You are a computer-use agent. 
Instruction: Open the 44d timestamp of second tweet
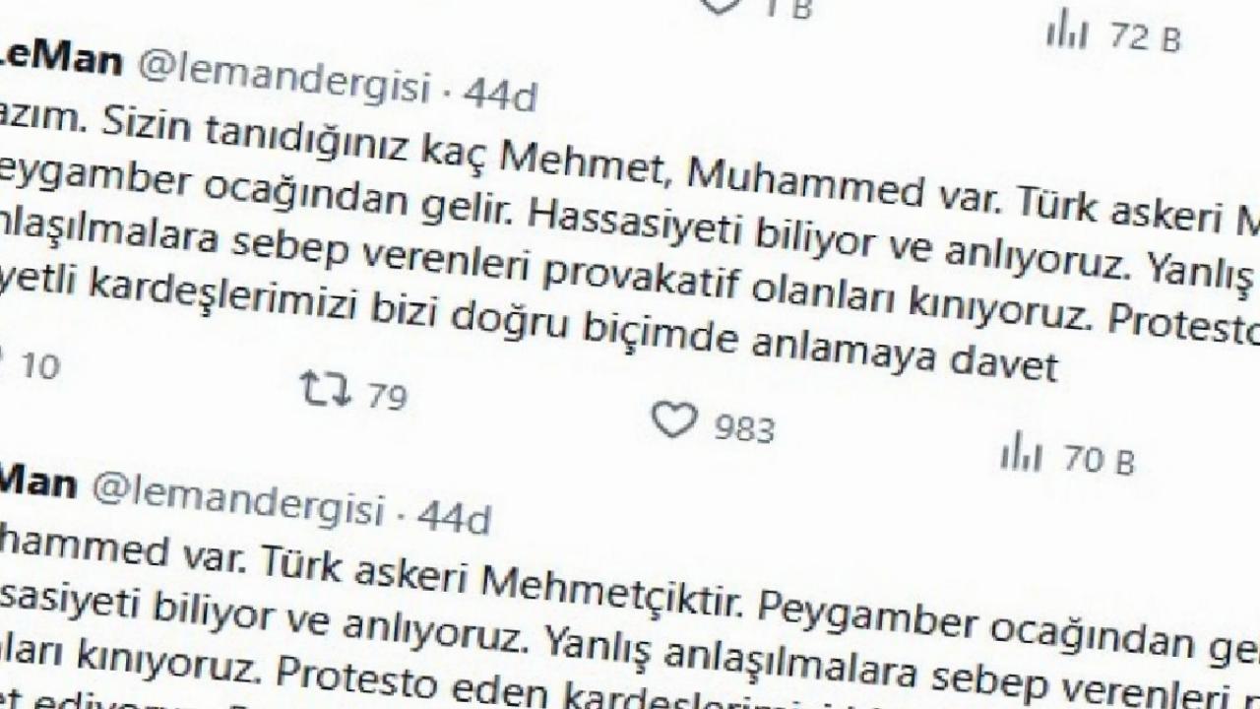tap(454, 517)
